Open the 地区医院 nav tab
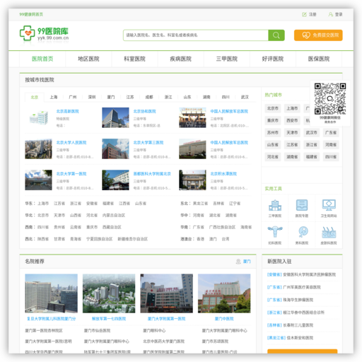The image size is (362, 362). coord(88,59)
